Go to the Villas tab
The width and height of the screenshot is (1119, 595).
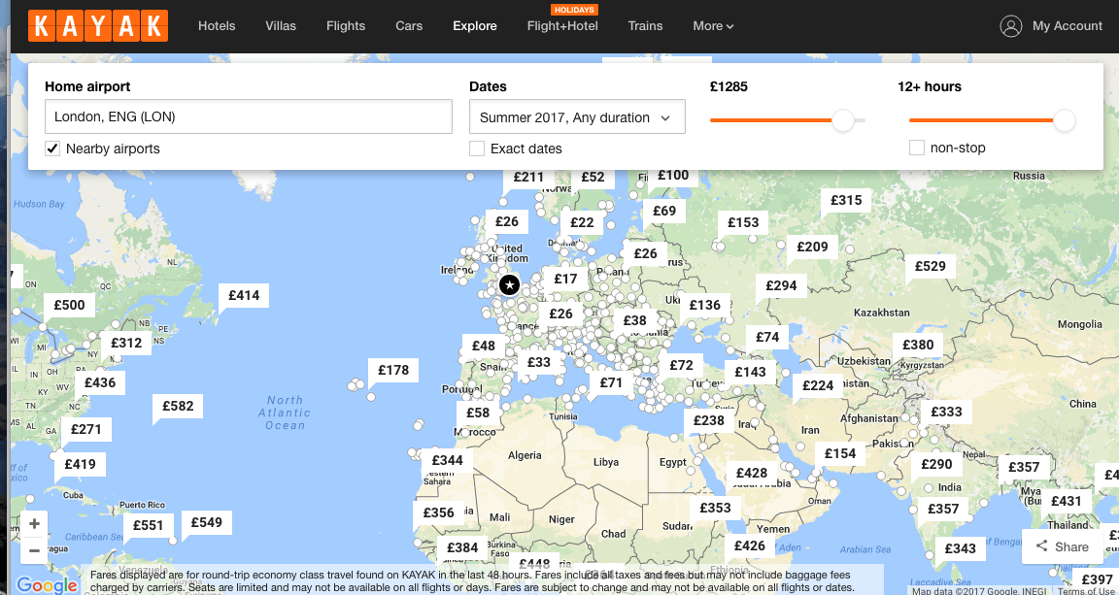tap(281, 25)
